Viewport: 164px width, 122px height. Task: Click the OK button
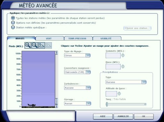pos(143,116)
